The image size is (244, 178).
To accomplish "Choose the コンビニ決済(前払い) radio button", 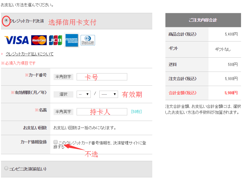I will (x=6, y=168).
